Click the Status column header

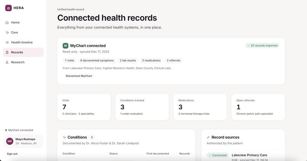coord(114,153)
